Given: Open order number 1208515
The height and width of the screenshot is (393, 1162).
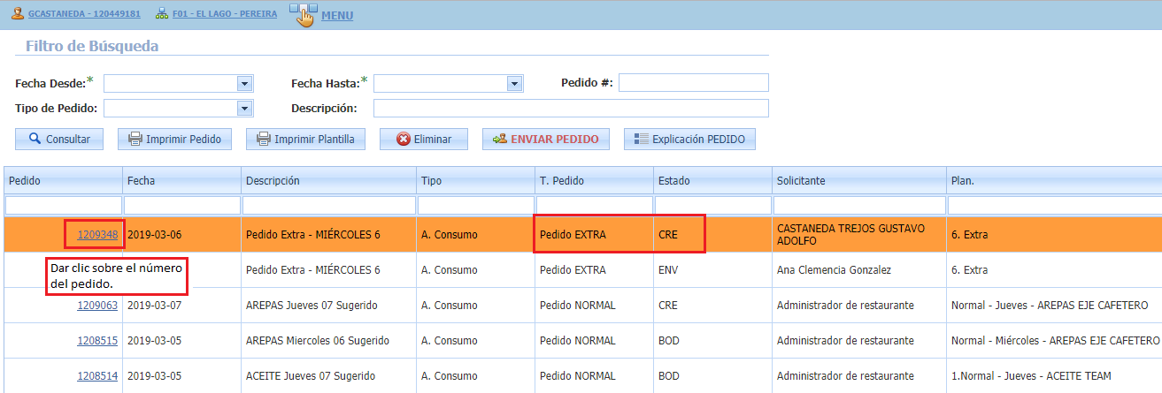Looking at the screenshot, I should (x=97, y=341).
